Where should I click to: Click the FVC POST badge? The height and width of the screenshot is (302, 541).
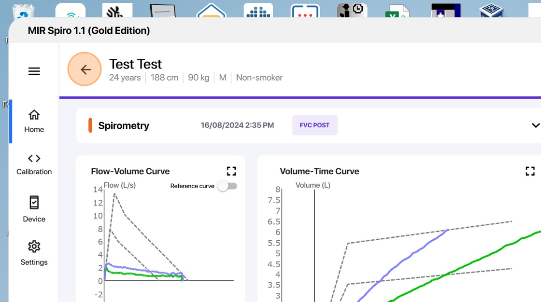point(314,125)
